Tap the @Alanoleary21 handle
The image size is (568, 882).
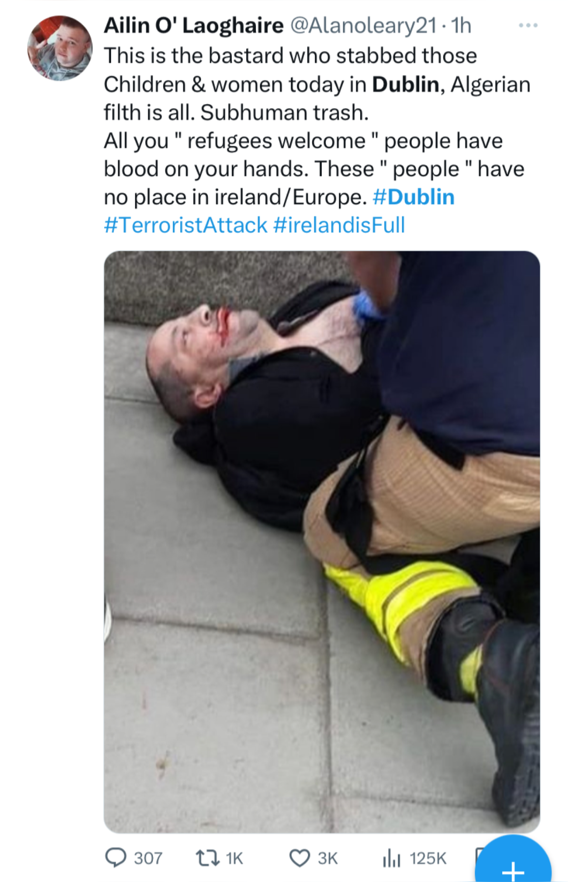click(x=363, y=26)
